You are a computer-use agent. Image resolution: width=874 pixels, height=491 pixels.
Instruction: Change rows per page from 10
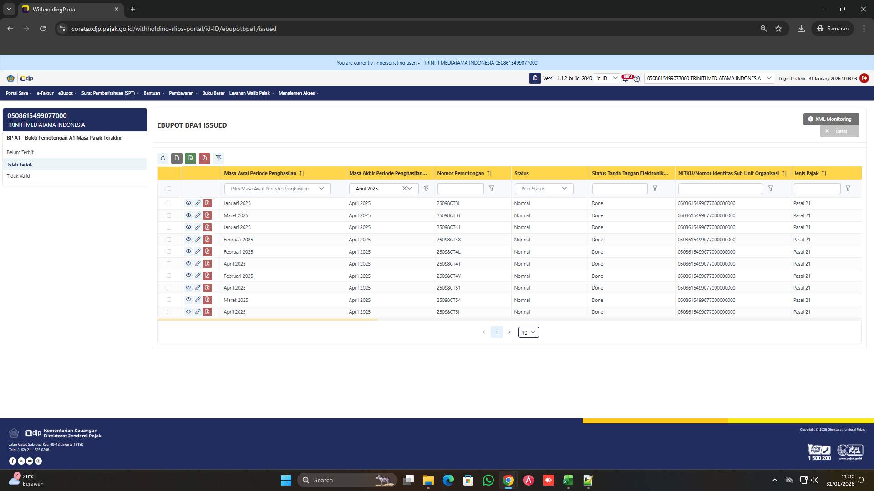[528, 332]
